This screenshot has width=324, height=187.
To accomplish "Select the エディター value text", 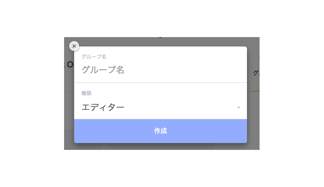I will point(103,107).
